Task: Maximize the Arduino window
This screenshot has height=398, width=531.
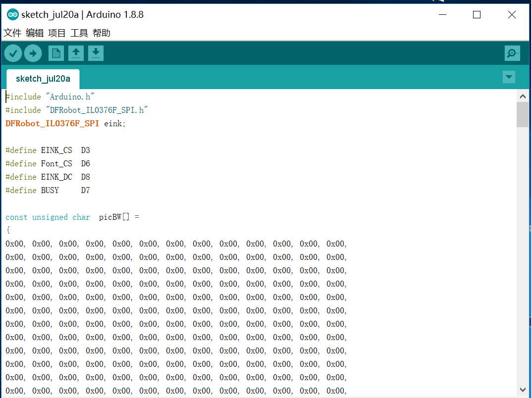Action: pos(477,14)
